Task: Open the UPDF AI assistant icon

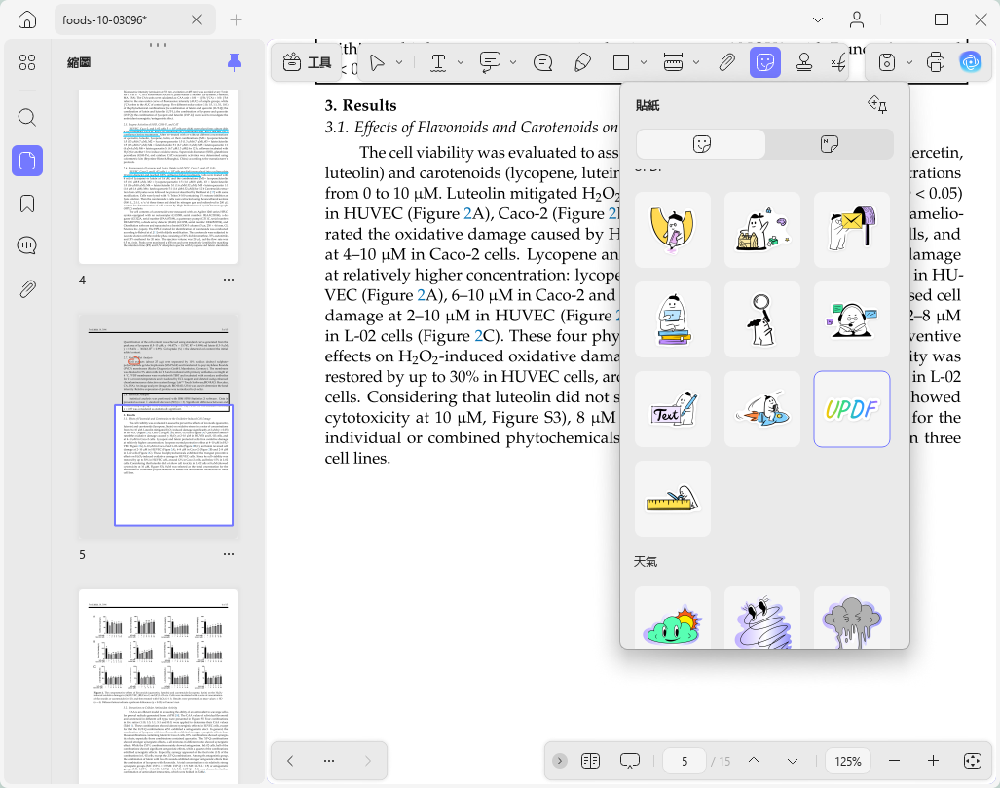Action: (x=971, y=62)
